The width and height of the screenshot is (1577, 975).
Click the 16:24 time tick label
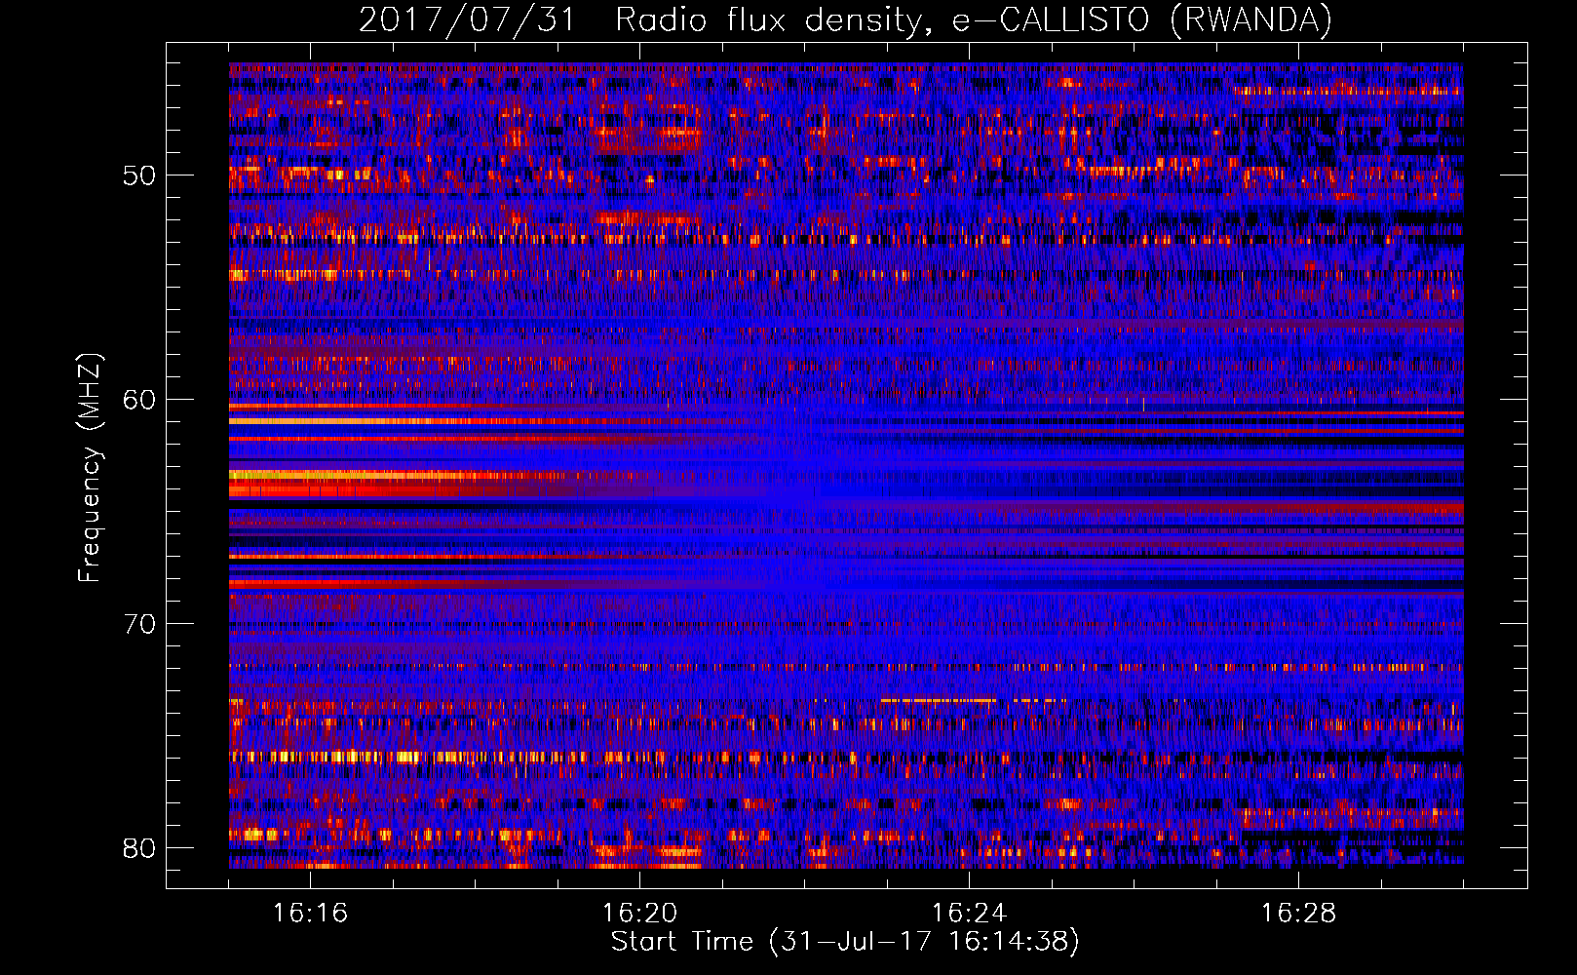click(x=969, y=914)
